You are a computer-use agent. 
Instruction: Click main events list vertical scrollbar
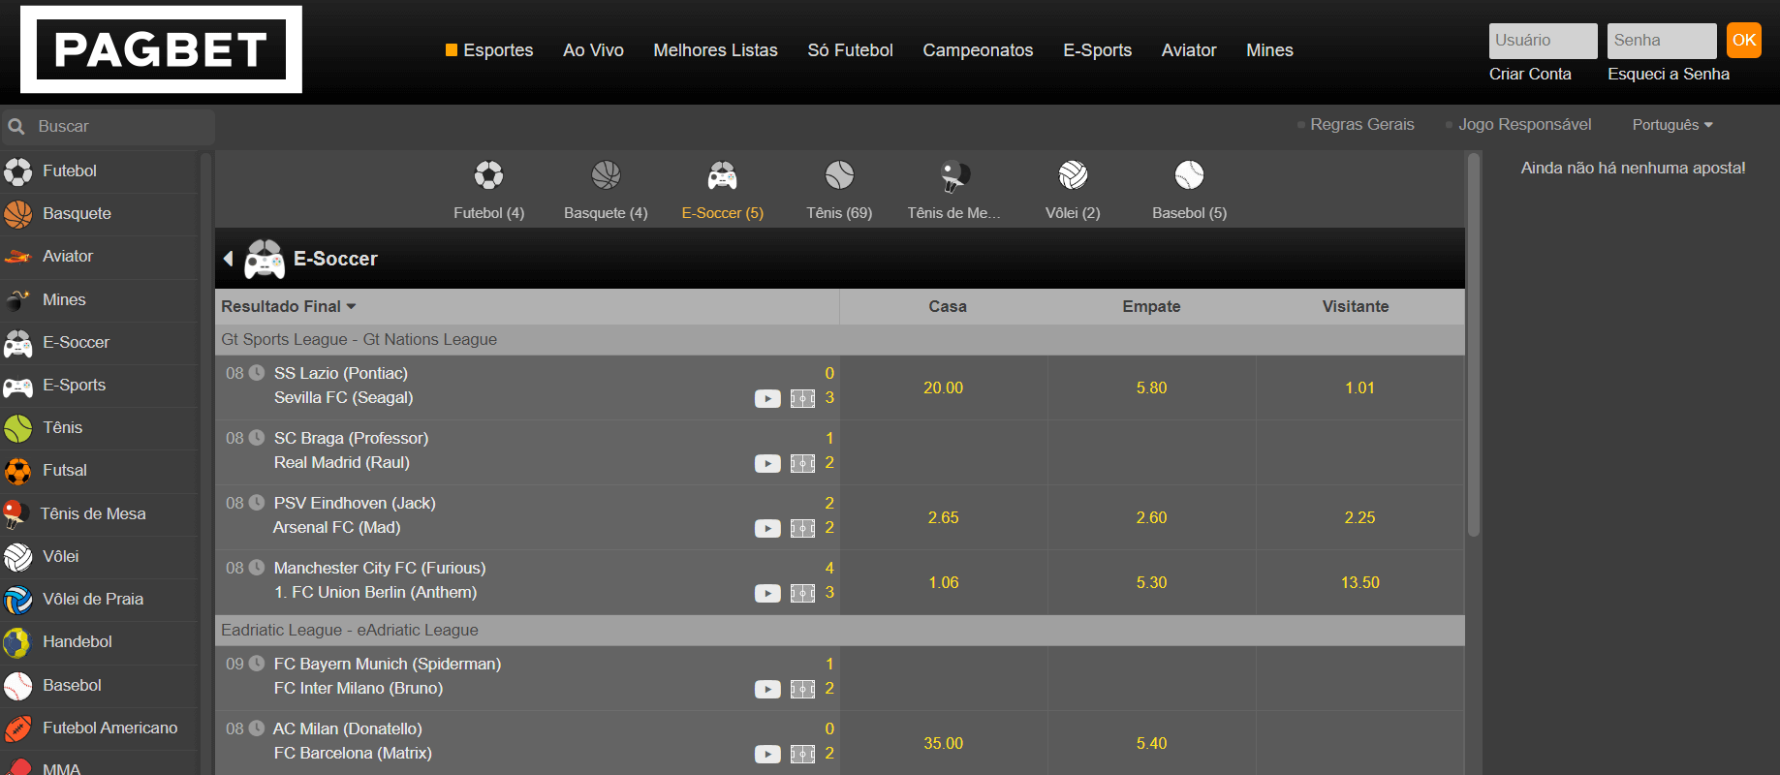(1474, 345)
